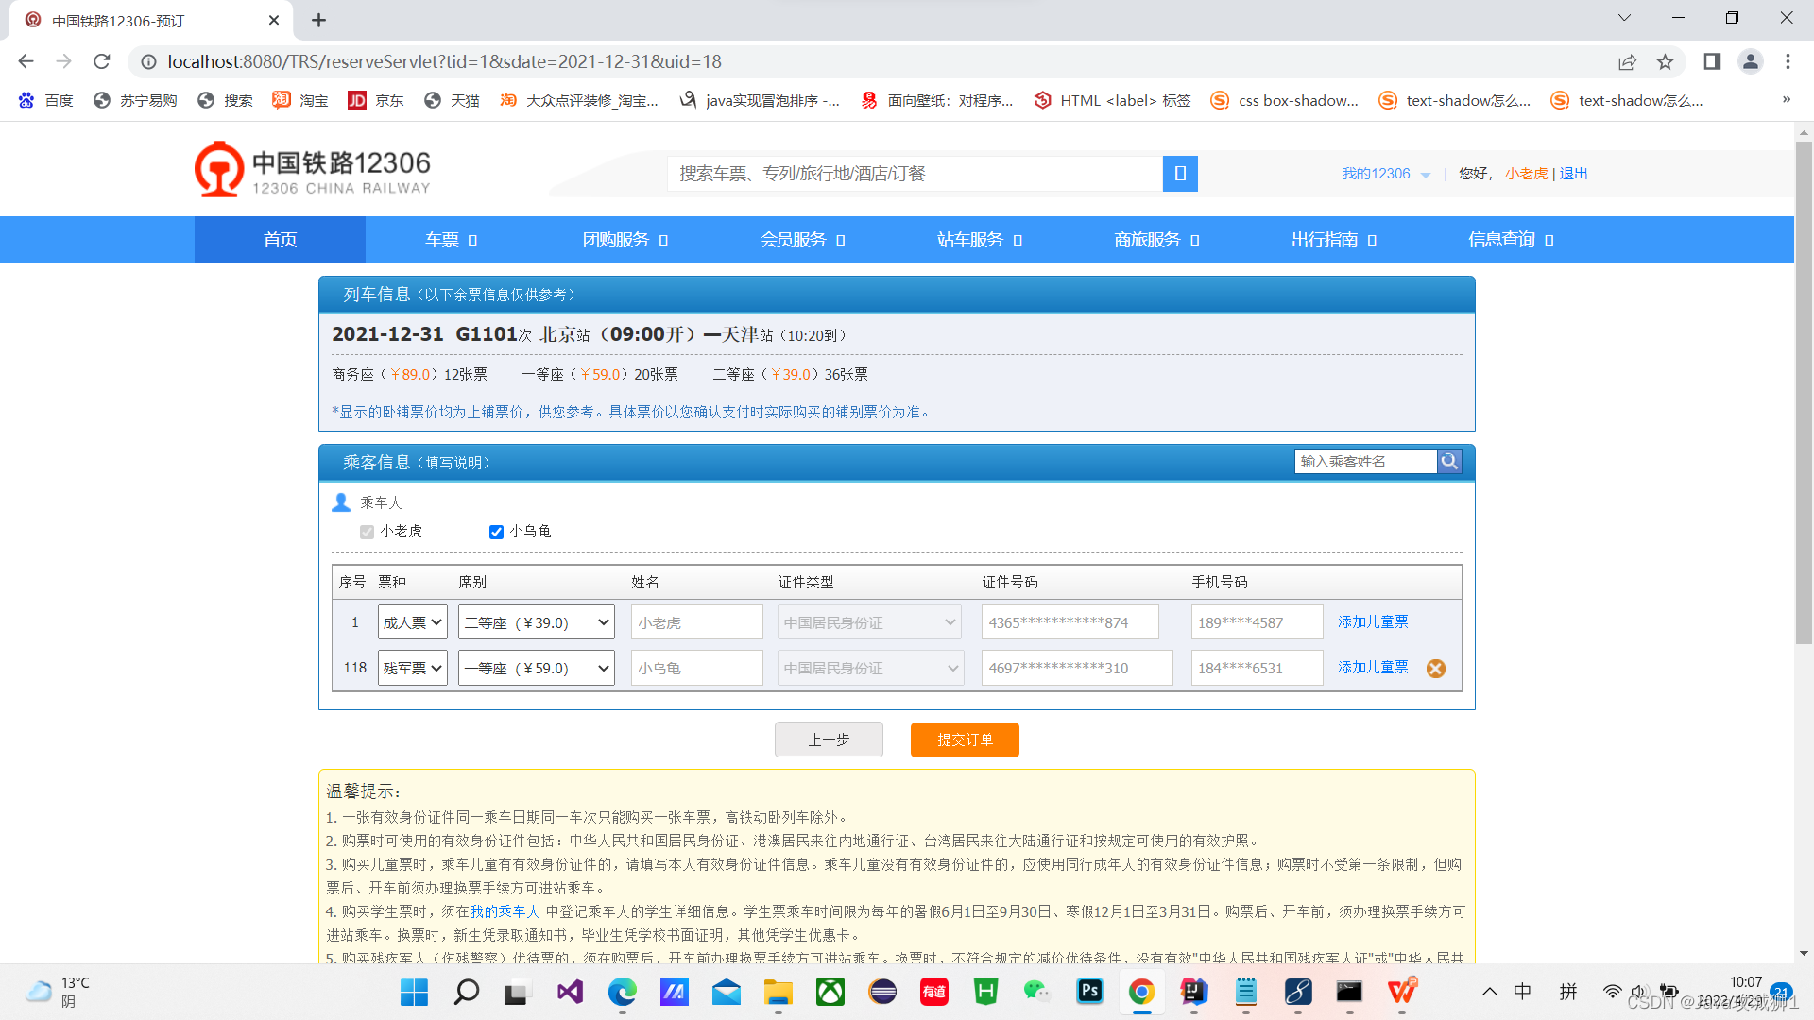Viewport: 1814px width, 1020px height.
Task: Open Photoshop from the taskbar
Action: click(x=1089, y=993)
